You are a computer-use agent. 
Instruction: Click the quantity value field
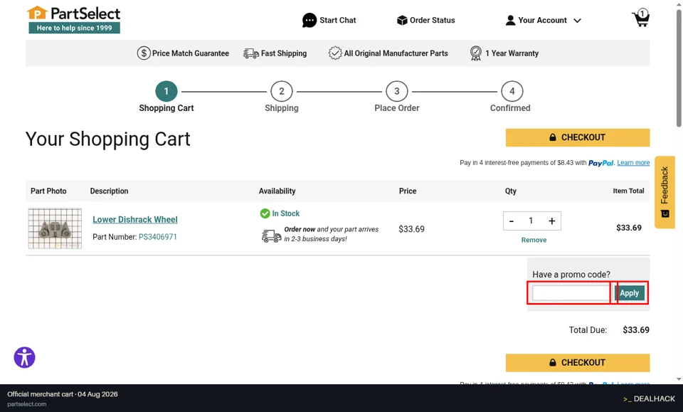(531, 221)
